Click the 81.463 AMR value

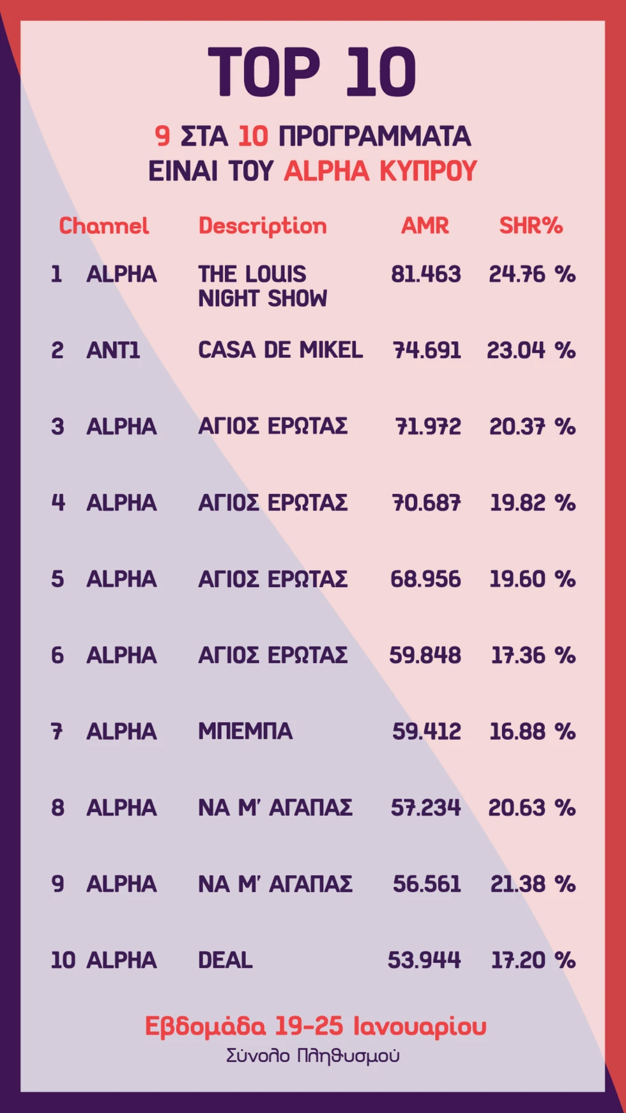click(x=425, y=275)
